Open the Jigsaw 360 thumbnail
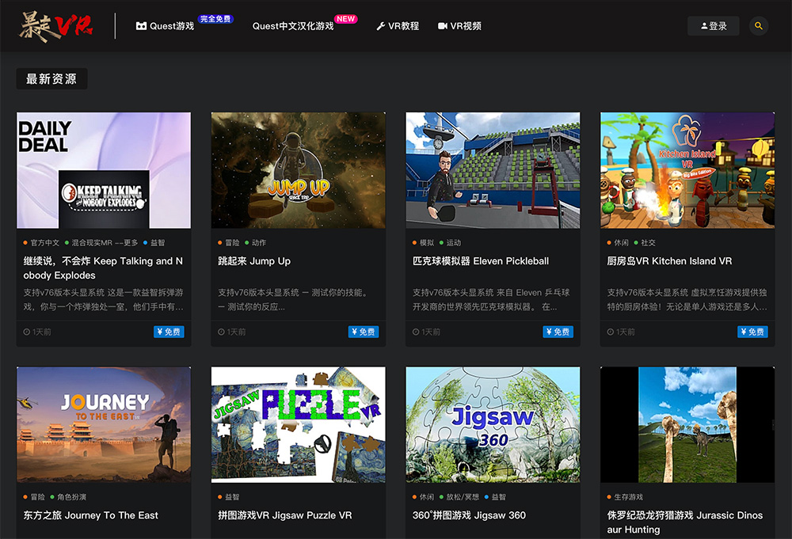Viewport: 792px width, 539px height. tap(493, 424)
